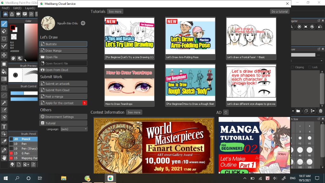This screenshot has width=325, height=183.
Task: Click Open Recent File
Action: pyautogui.click(x=63, y=63)
